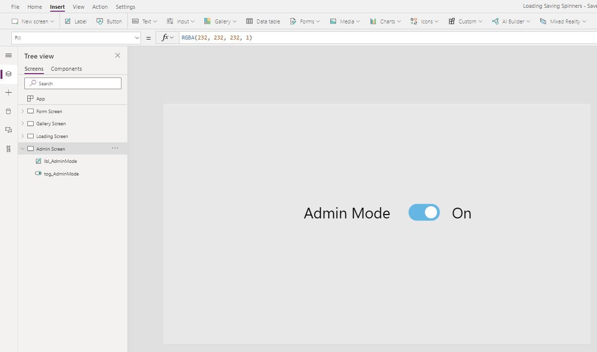Collapse the Admin Screen tree item
Viewport: 597px width, 352px height.
point(22,148)
